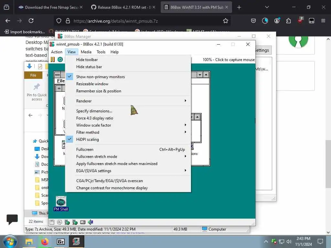The width and height of the screenshot is (331, 248).
Task: Open the Windows notification center icon
Action: click(x=320, y=242)
